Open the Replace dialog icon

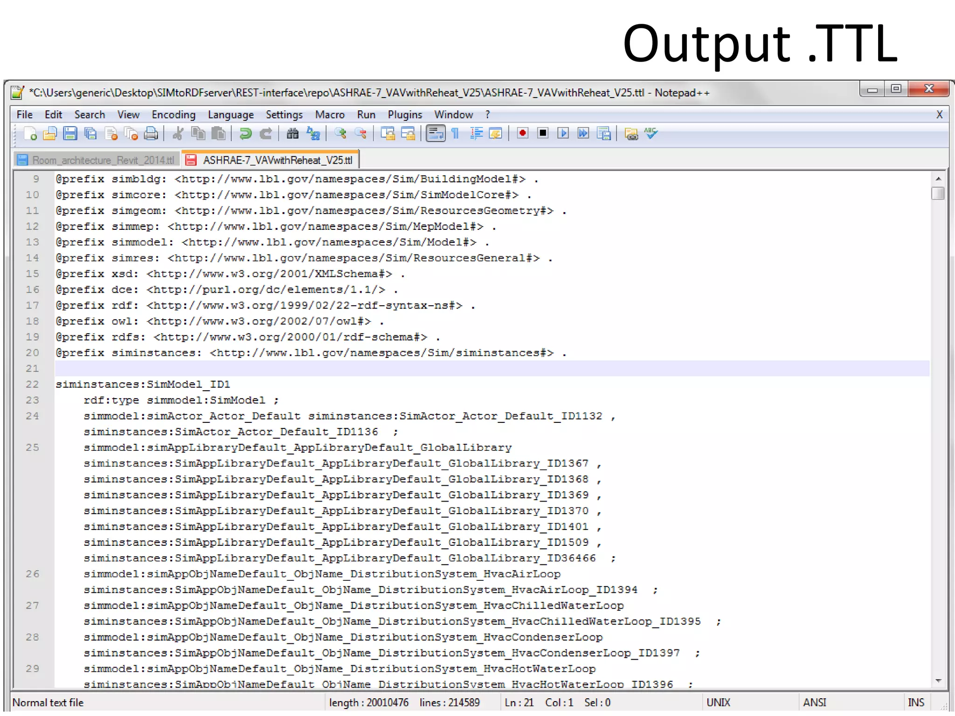(313, 134)
